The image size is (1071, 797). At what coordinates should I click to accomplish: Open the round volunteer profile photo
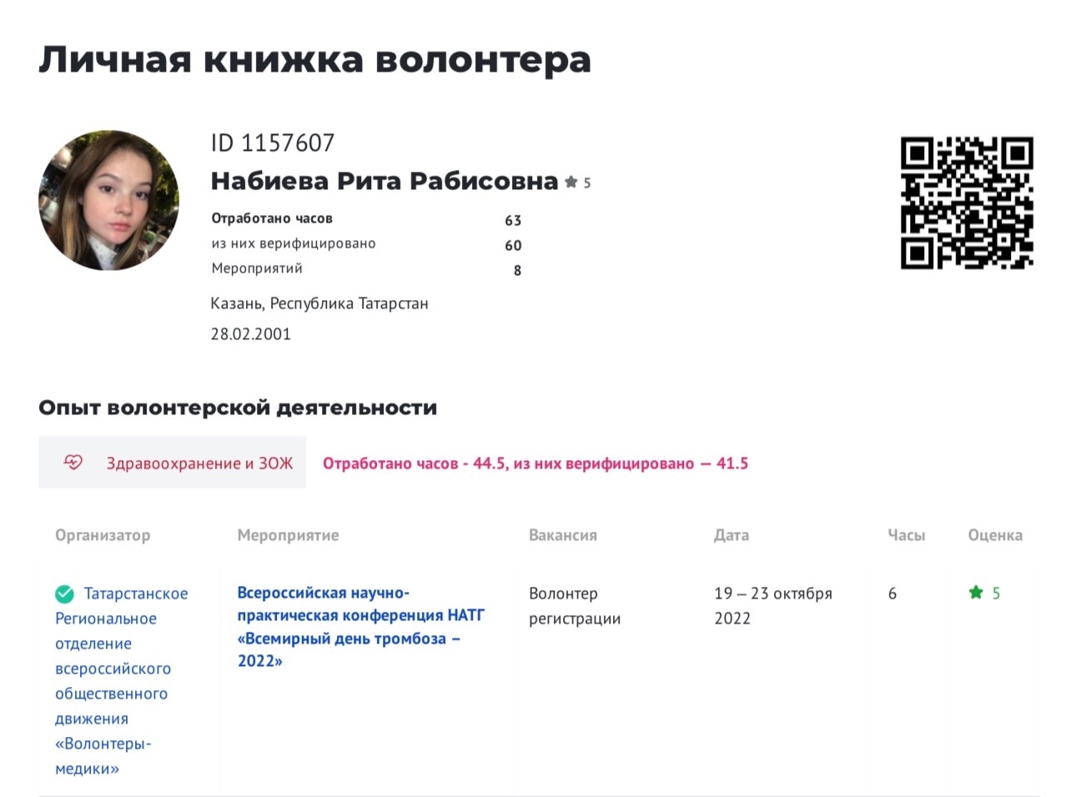tap(108, 200)
